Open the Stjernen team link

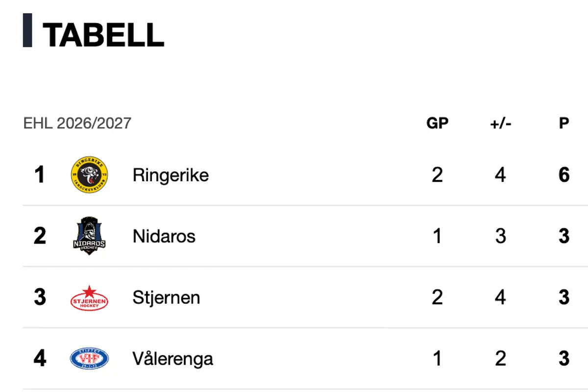(166, 297)
